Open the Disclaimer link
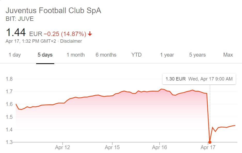 (71, 41)
